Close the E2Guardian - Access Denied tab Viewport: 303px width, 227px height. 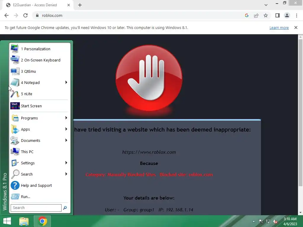[69, 5]
